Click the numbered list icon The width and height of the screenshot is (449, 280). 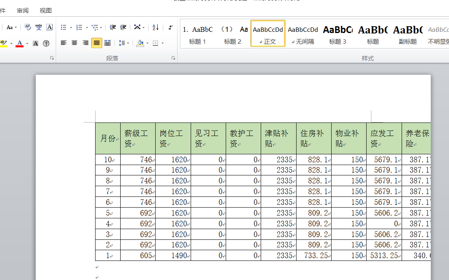[x=79, y=27]
